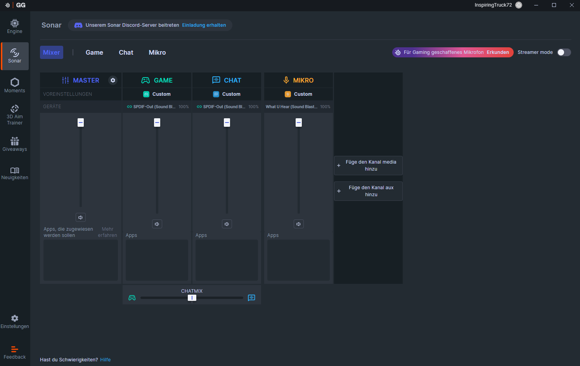Click the Sonar page title
Viewport: 580px width, 366px height.
click(52, 25)
